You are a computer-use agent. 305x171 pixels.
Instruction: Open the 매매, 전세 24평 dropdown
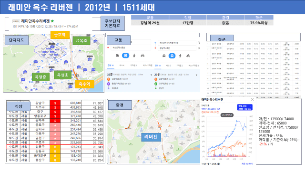244,107
